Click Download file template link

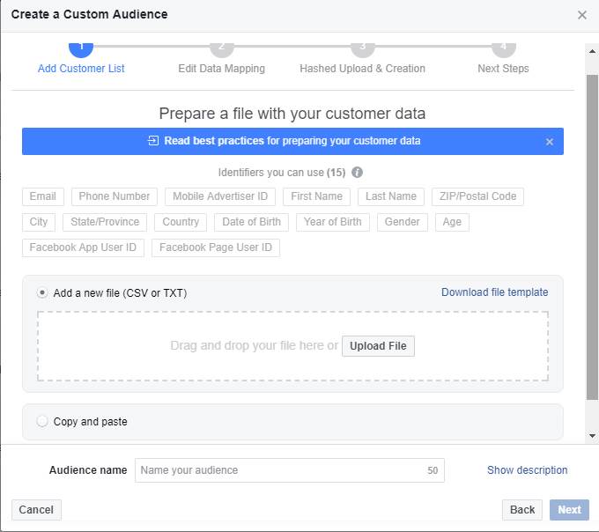[x=494, y=292]
